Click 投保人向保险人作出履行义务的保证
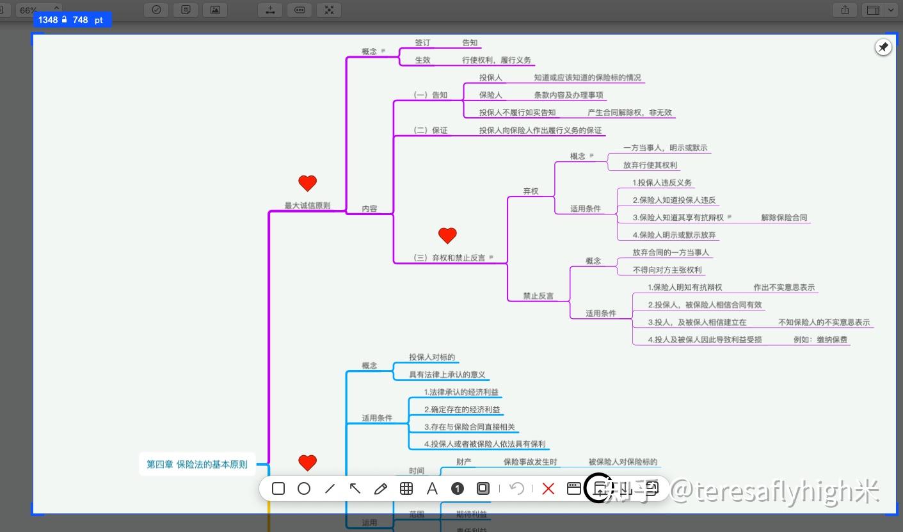Viewport: 903px width, 532px height. 541,130
